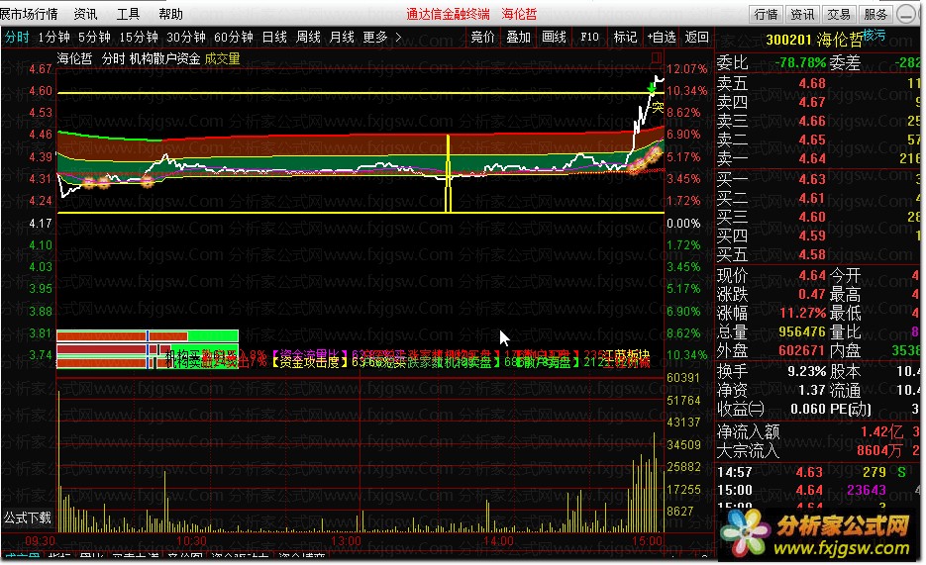Click the 公式下载 button
Viewport: 926px width, 565px height.
27,518
